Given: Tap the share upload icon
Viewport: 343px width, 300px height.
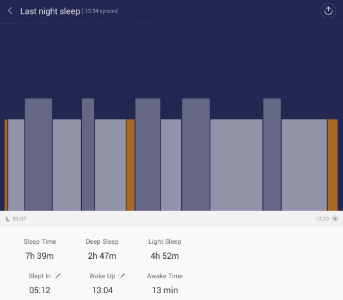Looking at the screenshot, I should click(328, 11).
